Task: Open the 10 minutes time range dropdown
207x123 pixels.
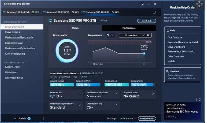Action: coord(132,35)
